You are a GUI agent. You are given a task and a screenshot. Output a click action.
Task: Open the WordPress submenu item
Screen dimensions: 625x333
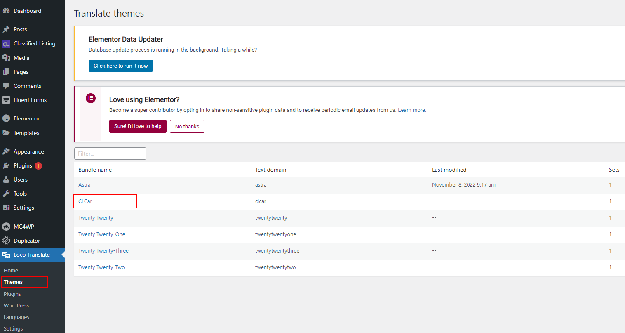point(16,306)
